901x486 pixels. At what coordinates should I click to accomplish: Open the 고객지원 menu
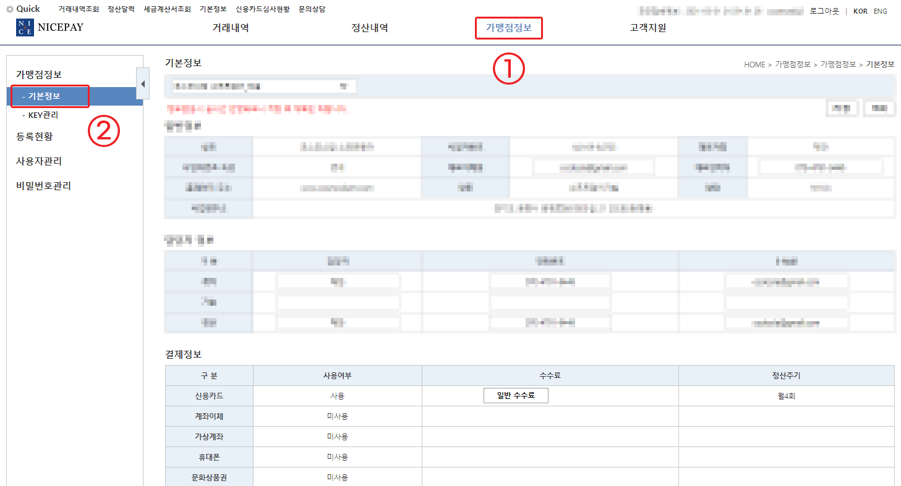coord(647,27)
